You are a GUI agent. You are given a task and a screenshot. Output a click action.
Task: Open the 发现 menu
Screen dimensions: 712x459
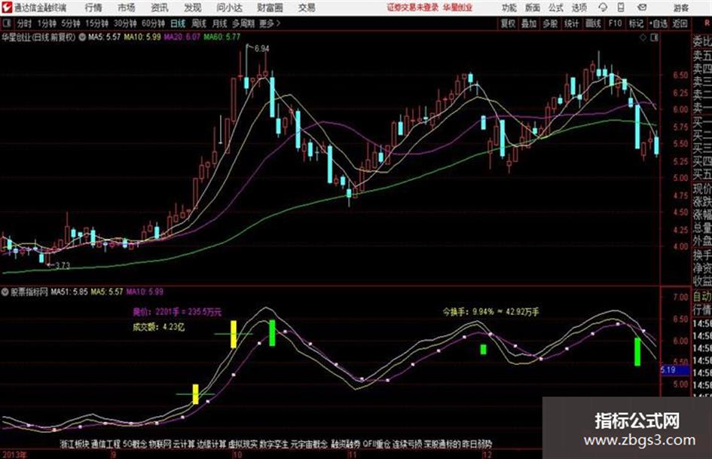[x=193, y=8]
